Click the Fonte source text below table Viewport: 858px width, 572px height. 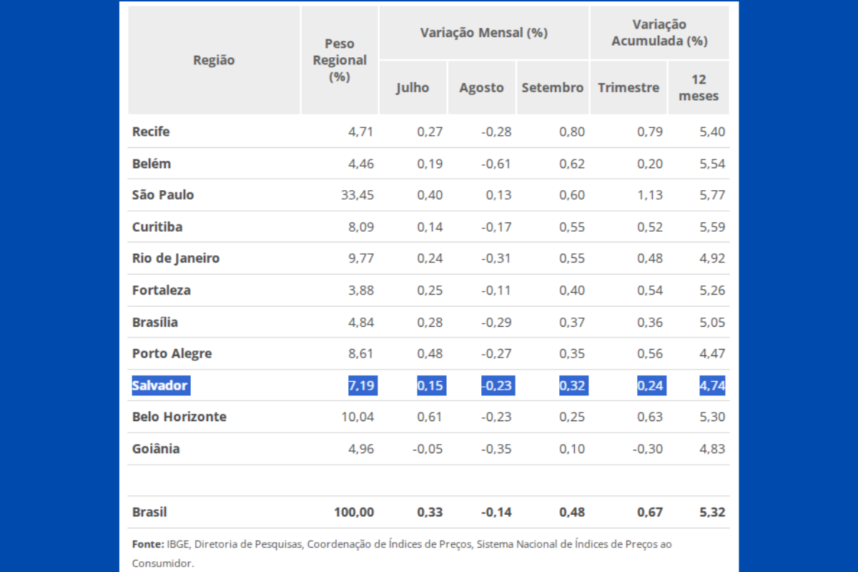(401, 545)
